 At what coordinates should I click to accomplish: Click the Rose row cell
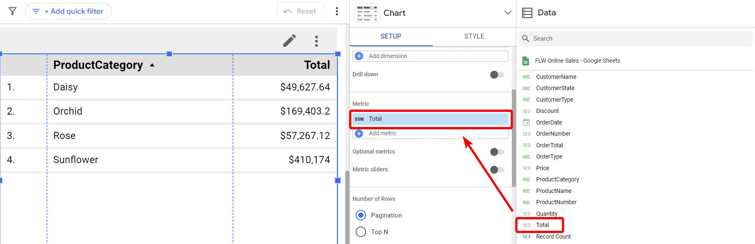tap(64, 136)
